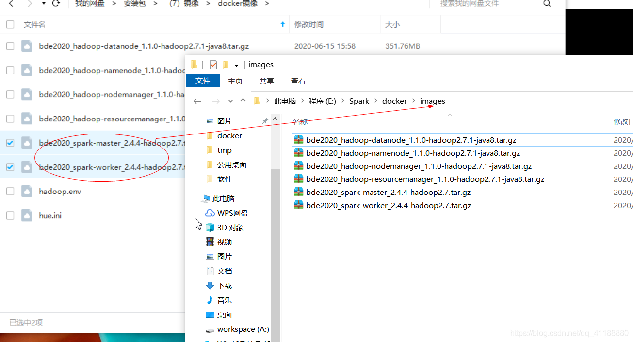Click cloud file icon of hadoop-datanode in cloud drive
Image resolution: width=633 pixels, height=342 pixels.
tap(27, 46)
